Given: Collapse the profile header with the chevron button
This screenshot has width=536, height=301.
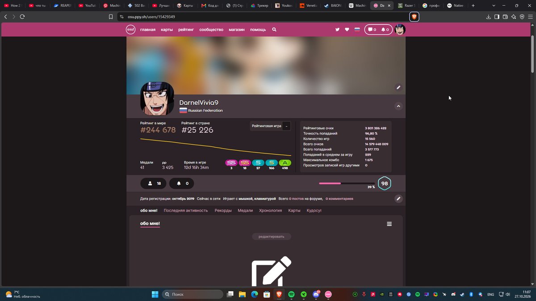Looking at the screenshot, I should click(398, 106).
